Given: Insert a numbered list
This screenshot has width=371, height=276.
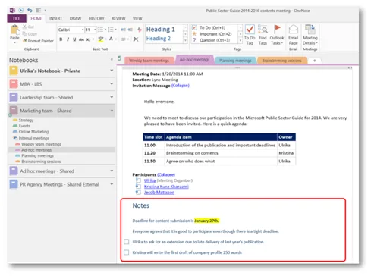Looking at the screenshot, I should (111, 30).
